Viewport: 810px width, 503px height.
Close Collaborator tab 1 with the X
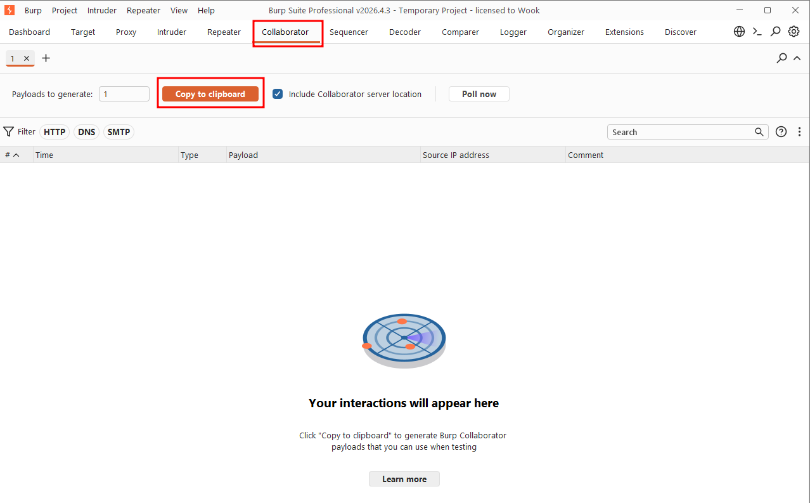point(27,58)
